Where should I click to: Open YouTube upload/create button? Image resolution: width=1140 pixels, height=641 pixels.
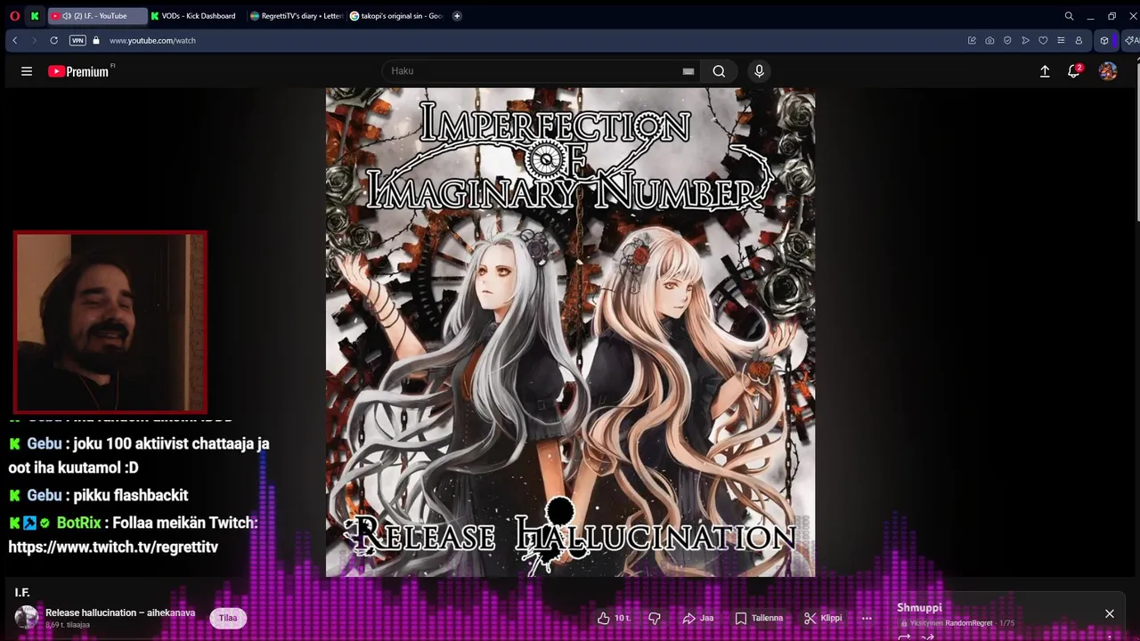(1045, 71)
